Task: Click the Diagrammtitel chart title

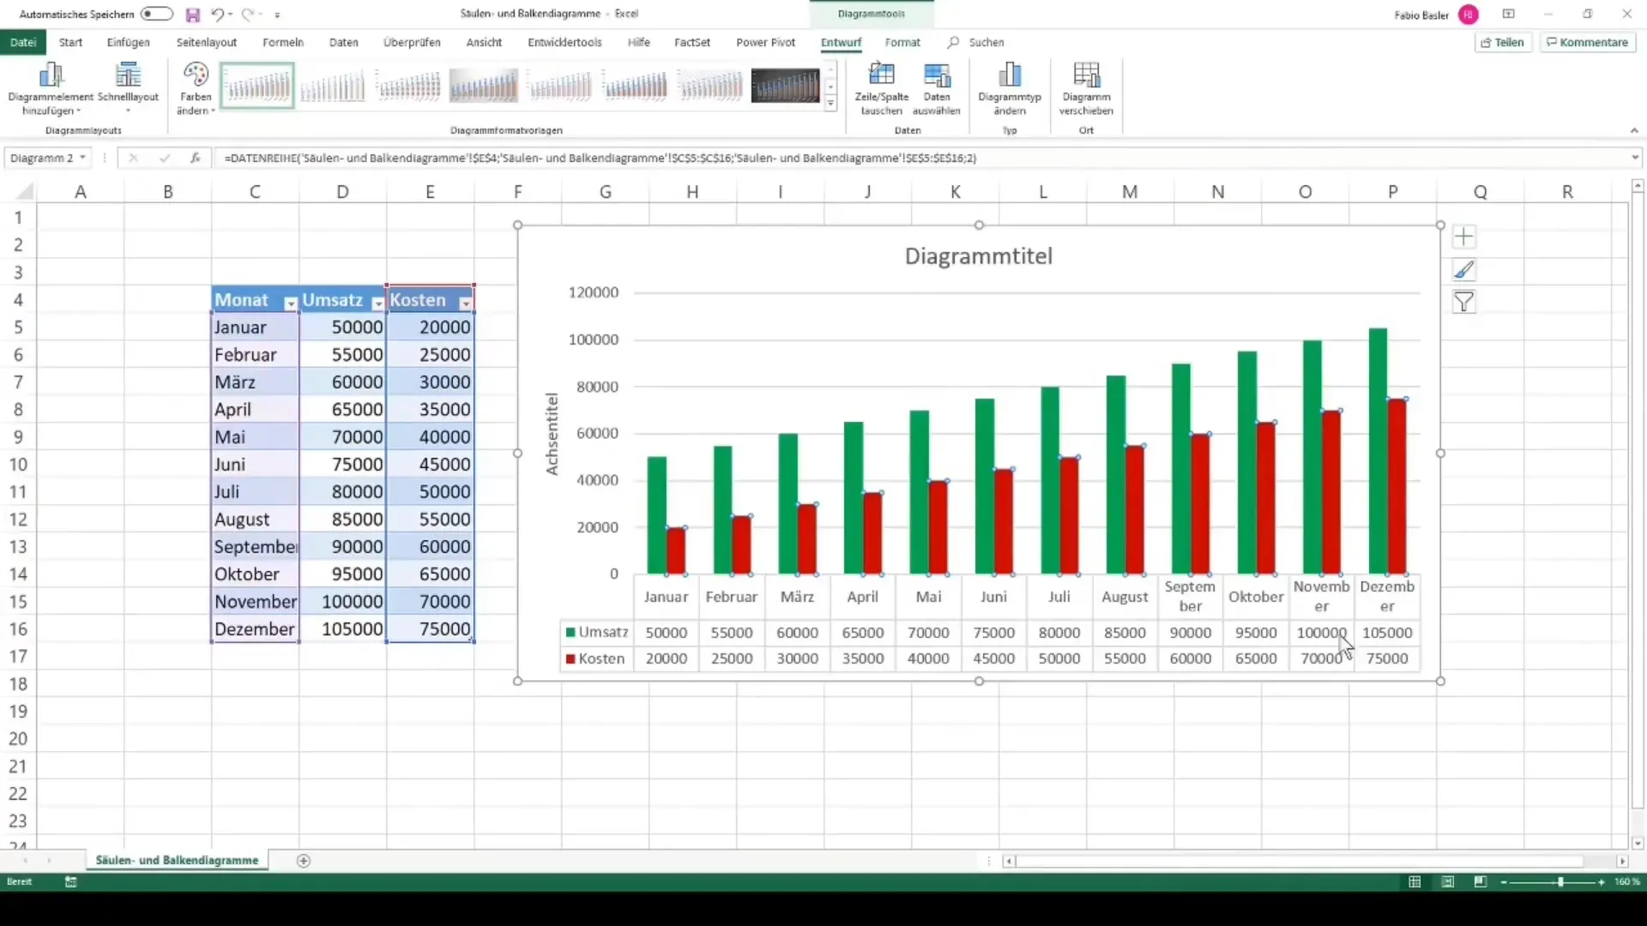Action: click(978, 256)
